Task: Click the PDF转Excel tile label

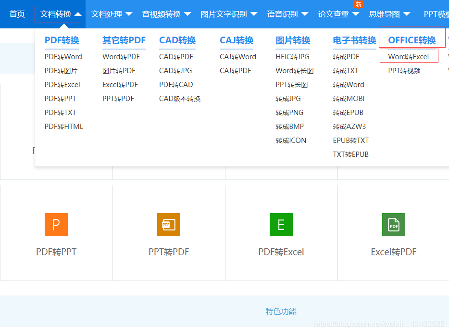Action: pos(281,252)
